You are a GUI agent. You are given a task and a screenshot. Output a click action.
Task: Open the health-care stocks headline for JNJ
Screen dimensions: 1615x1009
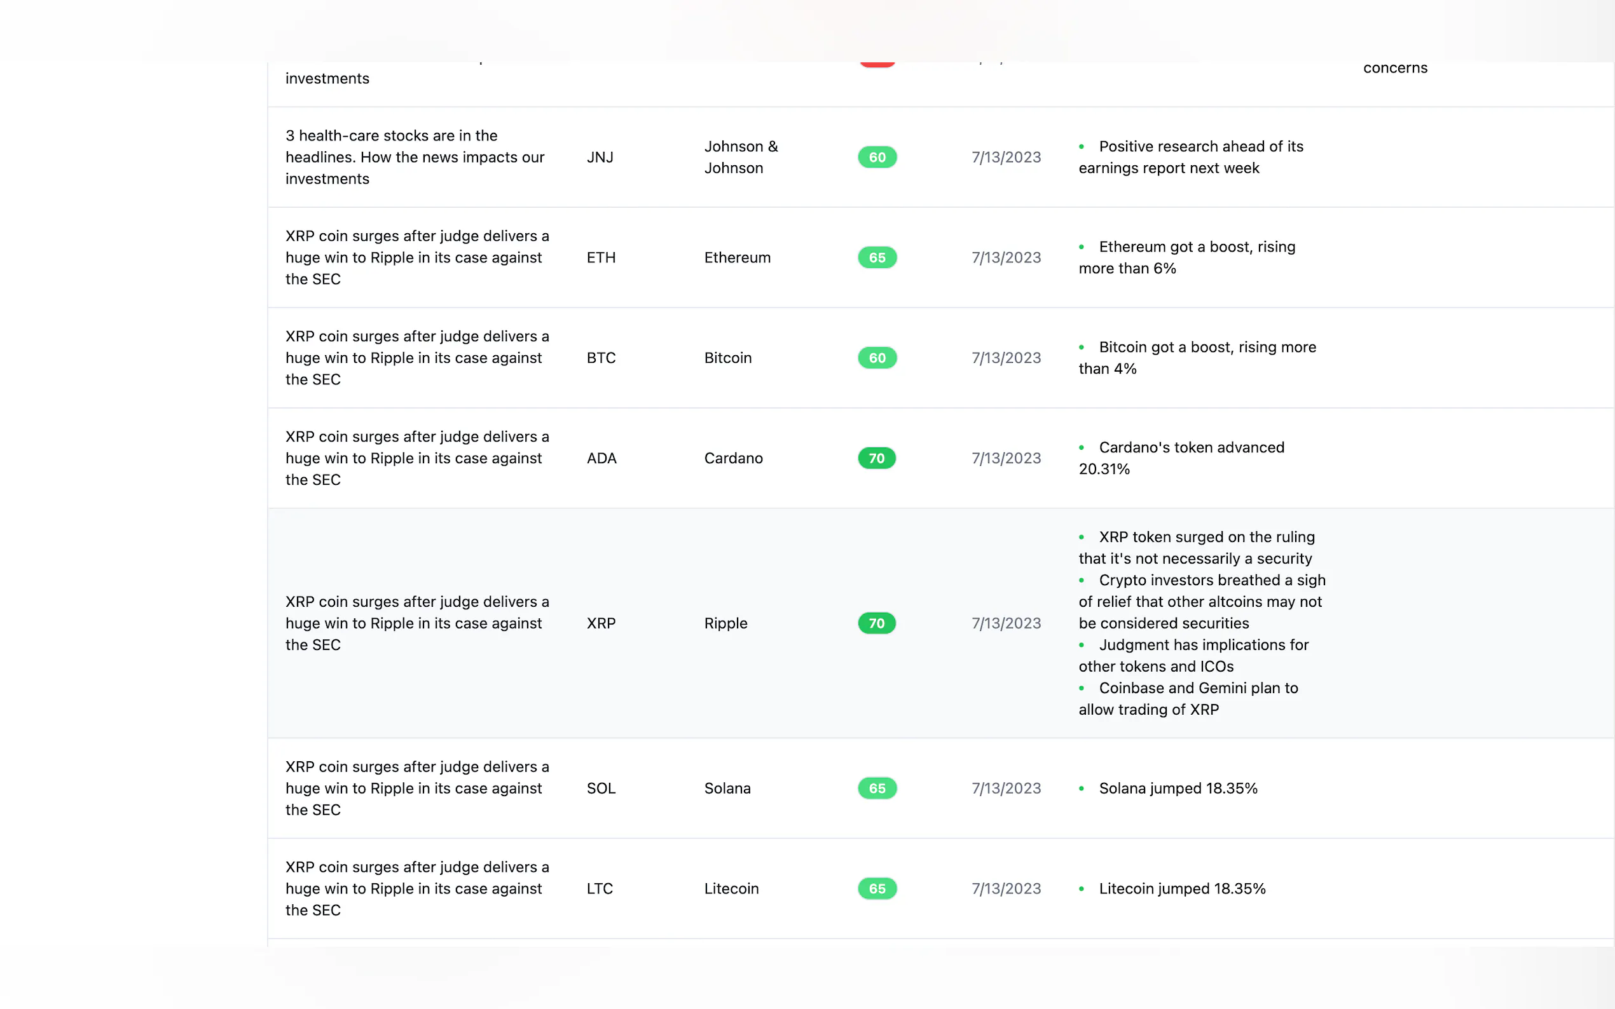415,158
